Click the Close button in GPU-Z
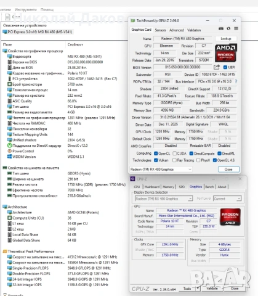 pos(228,170)
